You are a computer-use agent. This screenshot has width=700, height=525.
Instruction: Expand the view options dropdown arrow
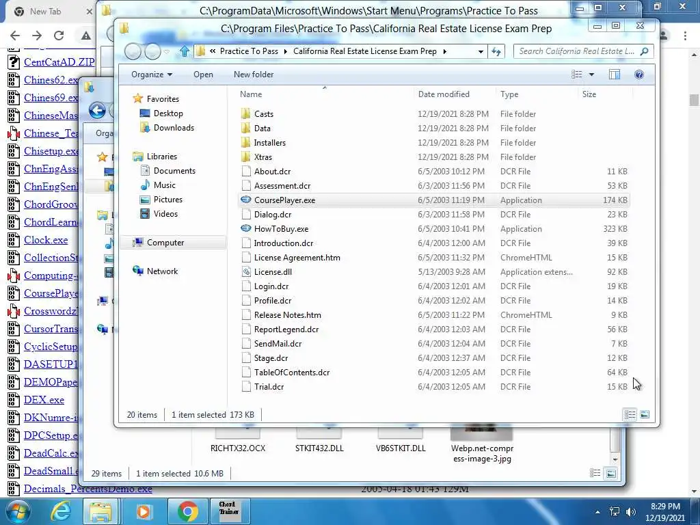pyautogui.click(x=591, y=75)
